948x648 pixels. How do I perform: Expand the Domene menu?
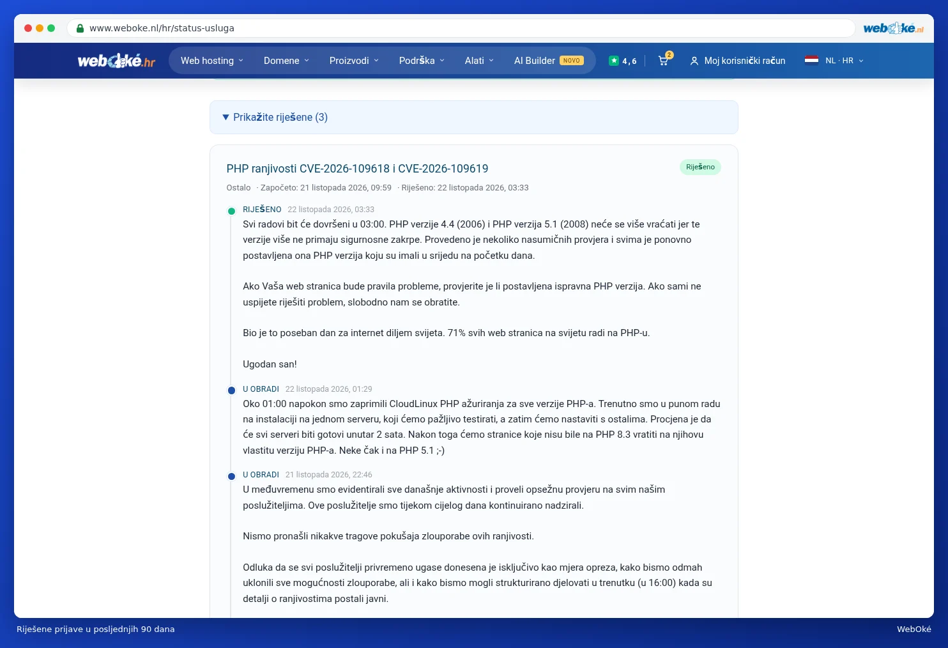pos(286,61)
